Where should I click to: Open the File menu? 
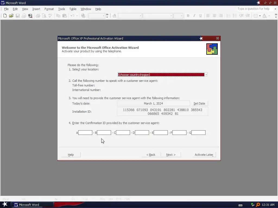click(6, 9)
